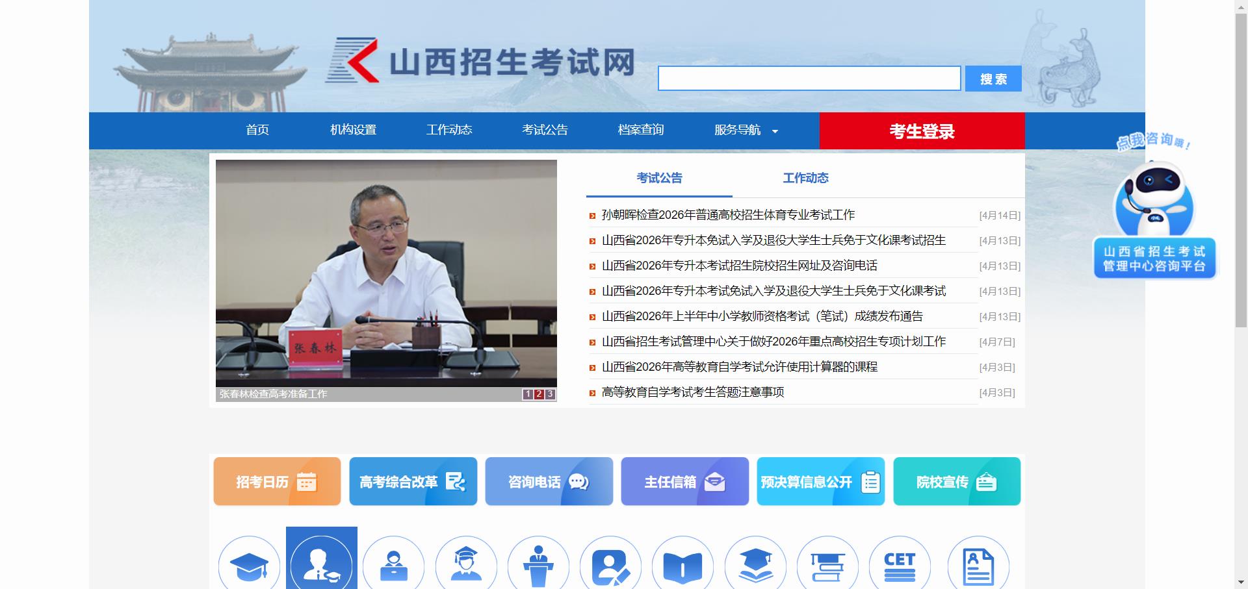The width and height of the screenshot is (1248, 589).
Task: Click the person with laptop exam icon
Action: (394, 566)
